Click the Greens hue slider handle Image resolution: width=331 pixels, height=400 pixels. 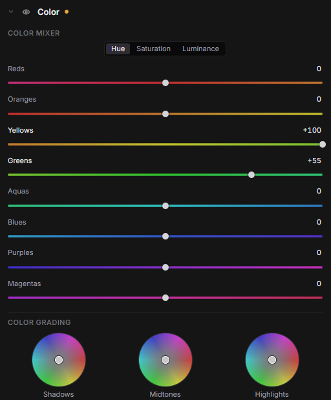pyautogui.click(x=251, y=175)
